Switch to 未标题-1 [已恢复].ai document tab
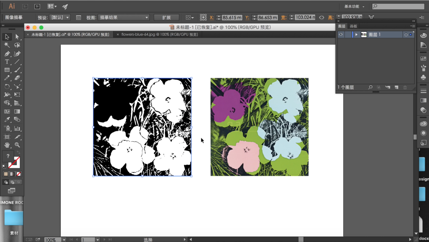Image resolution: width=429 pixels, height=242 pixels. [x=70, y=35]
